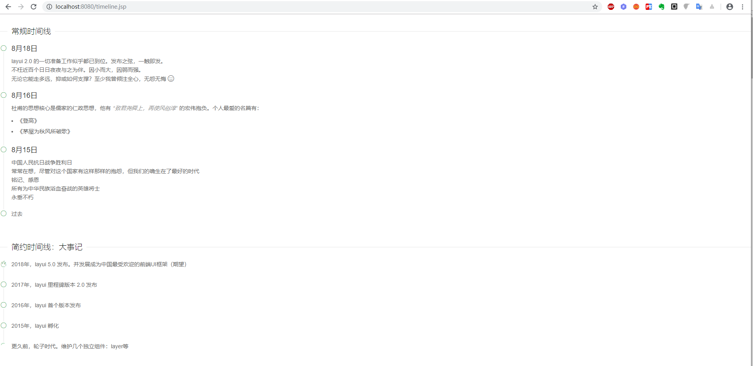
Task: Bookmark this page with the star icon
Action: tap(595, 7)
